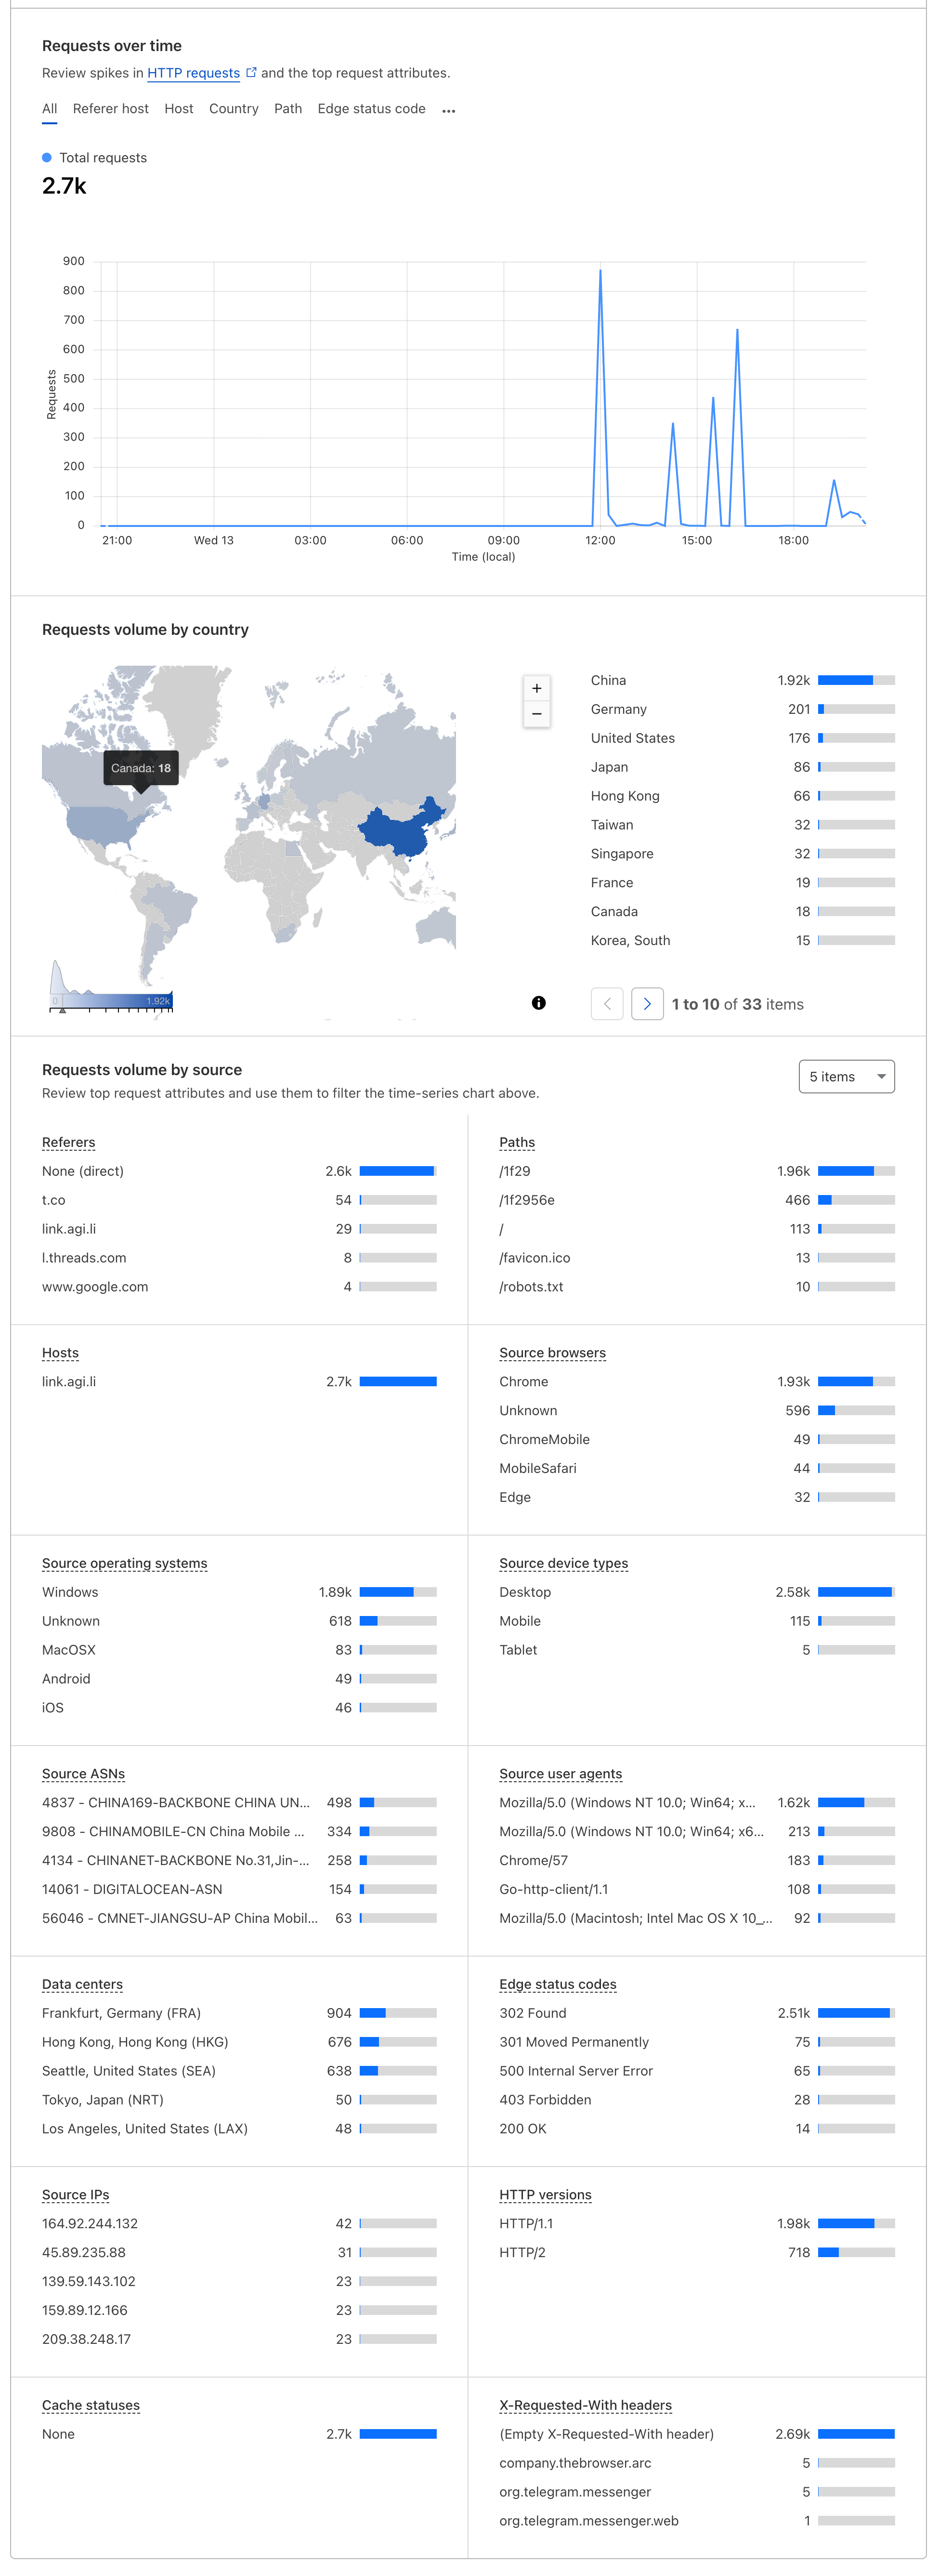Filter by org.telegram.messenger header
This screenshot has width=939, height=2576.
[x=697, y=2492]
